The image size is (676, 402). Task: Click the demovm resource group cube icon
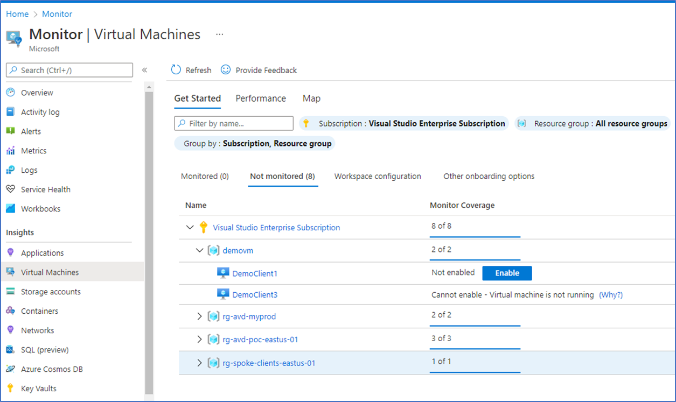coord(213,251)
